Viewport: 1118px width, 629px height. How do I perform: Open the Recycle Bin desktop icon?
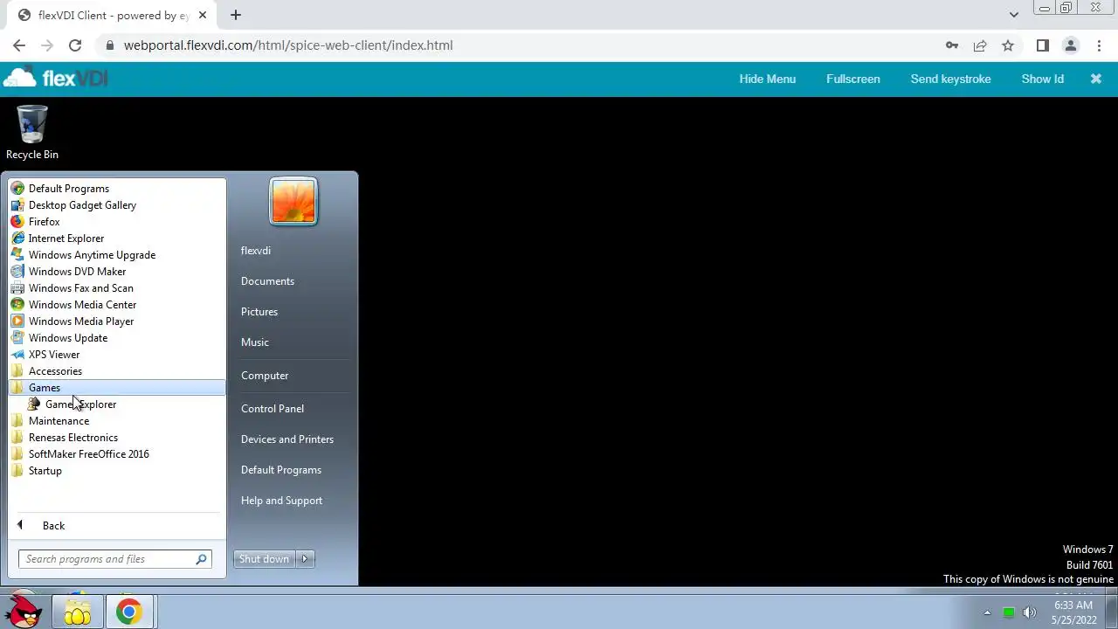(32, 132)
